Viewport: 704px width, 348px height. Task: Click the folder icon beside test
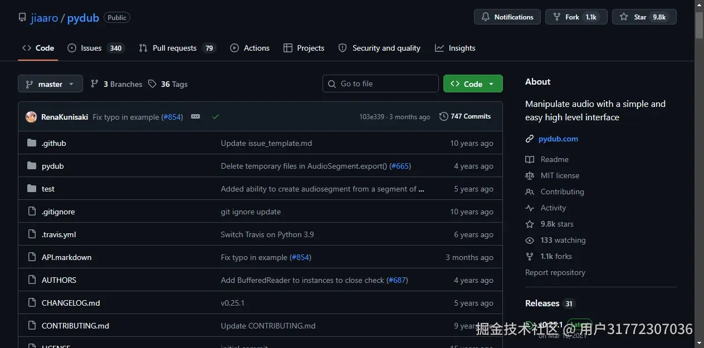tap(32, 189)
